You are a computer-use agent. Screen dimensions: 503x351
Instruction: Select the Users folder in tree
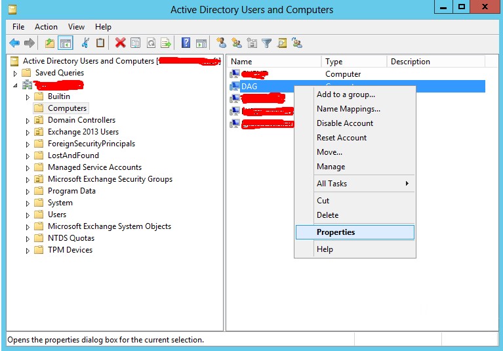click(56, 215)
